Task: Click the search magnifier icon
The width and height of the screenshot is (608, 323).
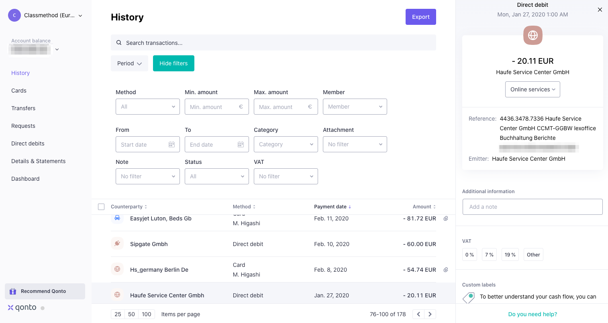Action: (x=119, y=43)
